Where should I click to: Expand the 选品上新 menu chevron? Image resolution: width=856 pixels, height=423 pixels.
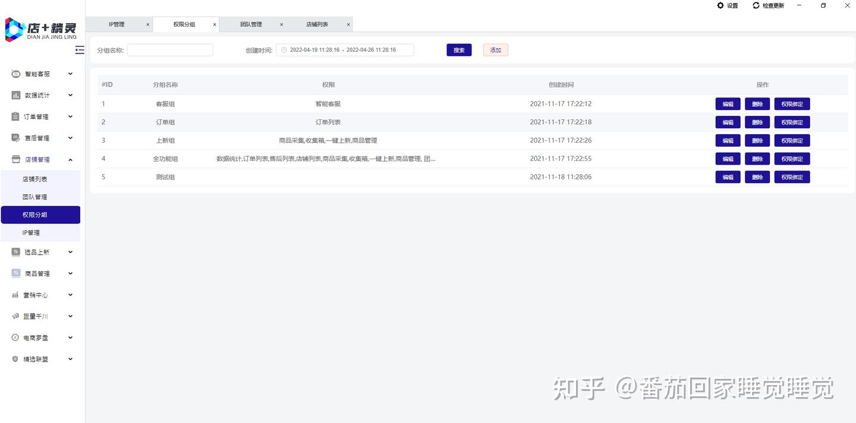(x=71, y=252)
